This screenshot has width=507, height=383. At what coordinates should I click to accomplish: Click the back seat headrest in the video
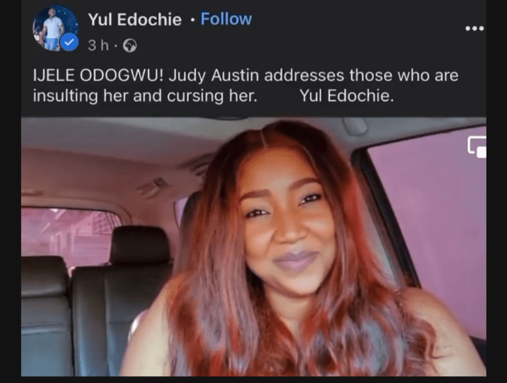[x=140, y=246]
